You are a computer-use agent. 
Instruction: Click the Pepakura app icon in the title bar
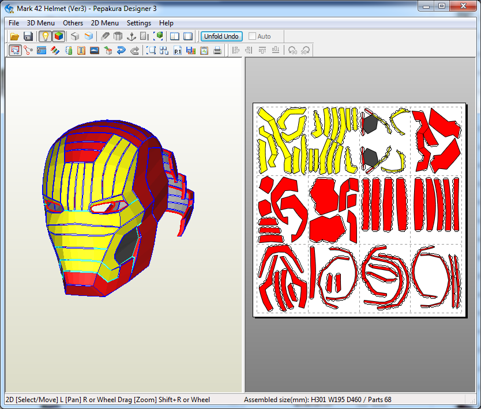click(9, 8)
